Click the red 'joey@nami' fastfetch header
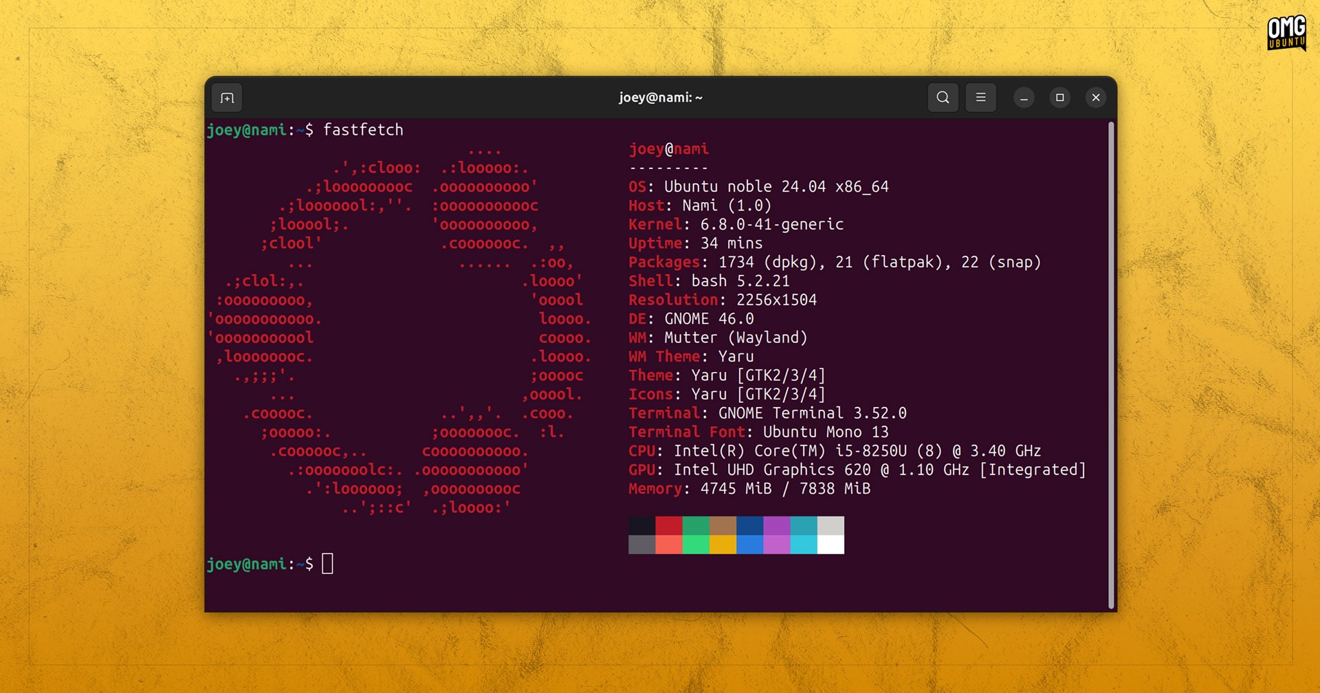Image resolution: width=1320 pixels, height=693 pixels. point(668,149)
